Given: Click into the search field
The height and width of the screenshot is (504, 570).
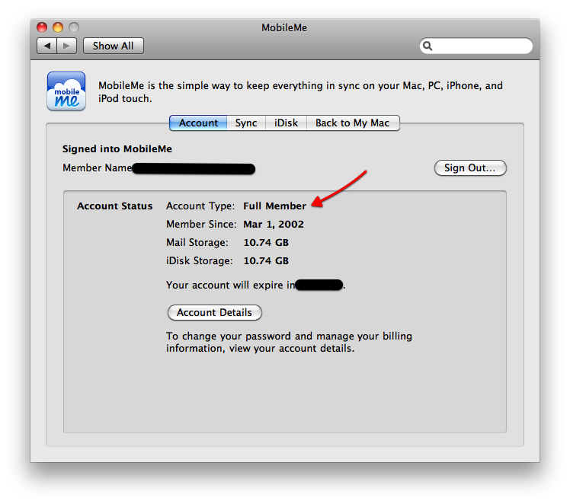Looking at the screenshot, I should (x=476, y=46).
